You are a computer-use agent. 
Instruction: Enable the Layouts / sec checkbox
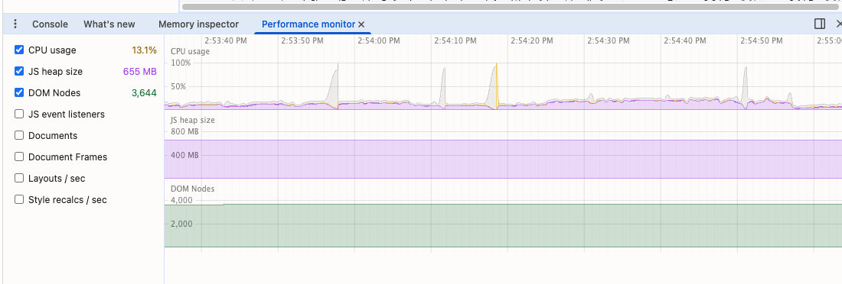click(x=19, y=178)
